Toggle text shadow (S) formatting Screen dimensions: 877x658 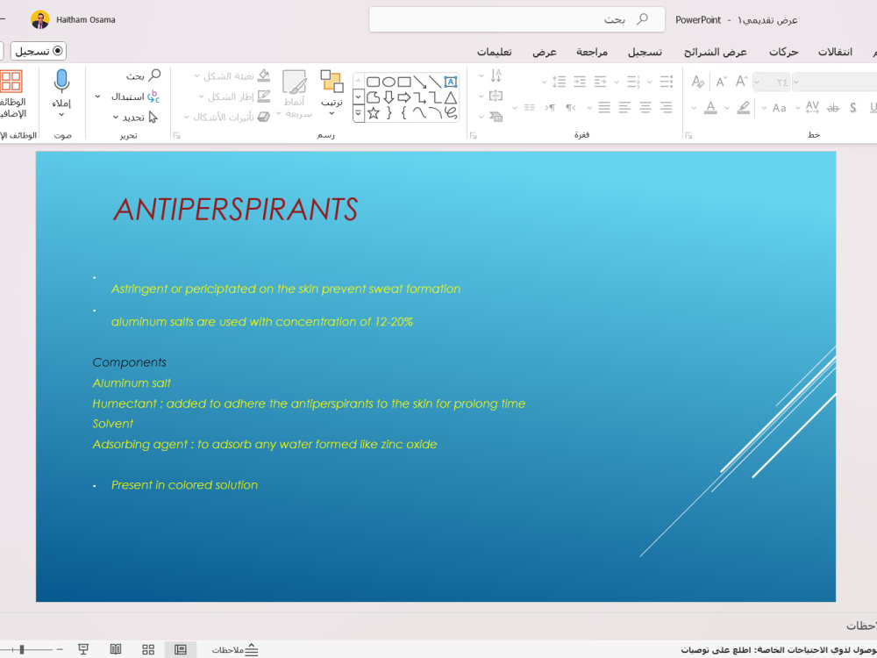(853, 107)
